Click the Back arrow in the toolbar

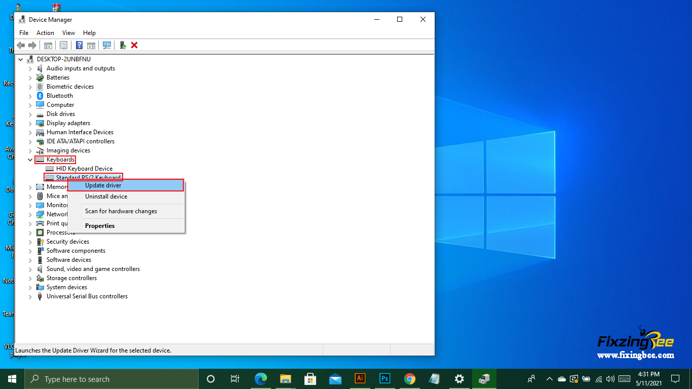(21, 45)
